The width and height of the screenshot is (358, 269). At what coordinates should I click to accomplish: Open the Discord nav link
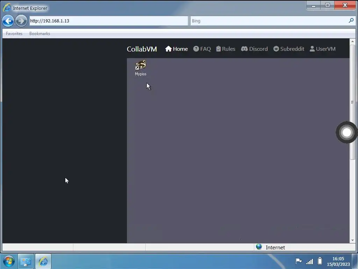coord(255,49)
